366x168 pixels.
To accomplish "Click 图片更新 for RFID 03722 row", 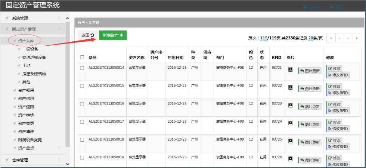I will (x=310, y=88).
